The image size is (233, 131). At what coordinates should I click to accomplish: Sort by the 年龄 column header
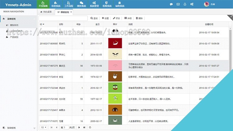(78, 24)
